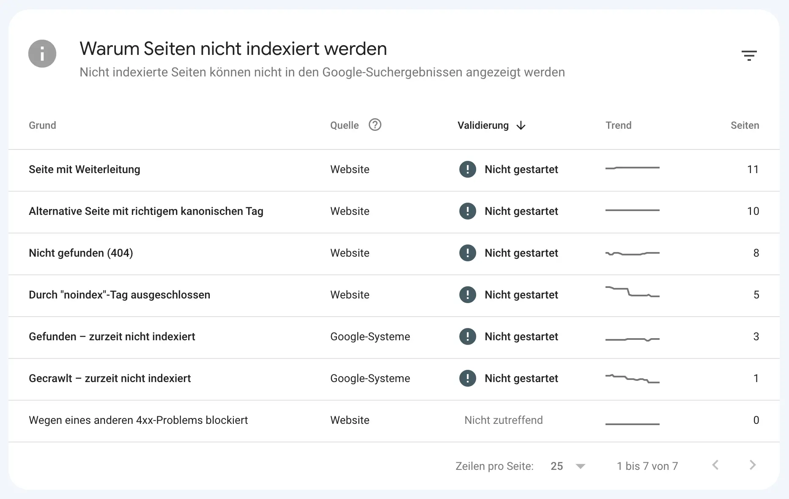Click the trend sparkline for Gefunden row
The image size is (789, 499).
tap(633, 339)
